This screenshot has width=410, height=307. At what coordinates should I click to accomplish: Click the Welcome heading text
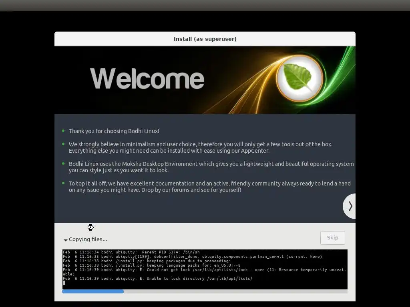click(x=147, y=78)
